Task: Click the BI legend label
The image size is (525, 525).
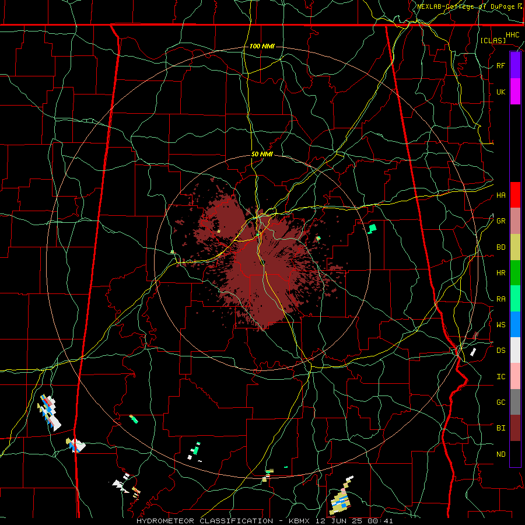Action: [x=501, y=428]
